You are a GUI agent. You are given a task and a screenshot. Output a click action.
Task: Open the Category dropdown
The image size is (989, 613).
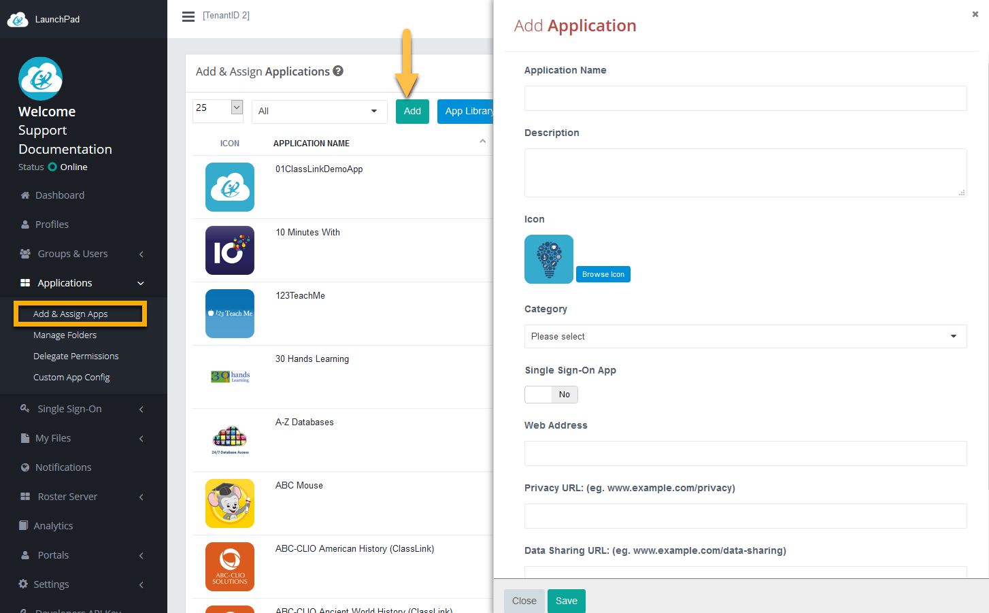745,337
